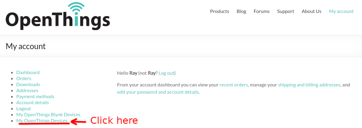Open shipping and billing addresses link
The width and height of the screenshot is (362, 128).
309,85
